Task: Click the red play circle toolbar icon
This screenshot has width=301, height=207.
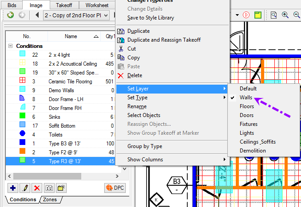Action: pyautogui.click(x=246, y=15)
